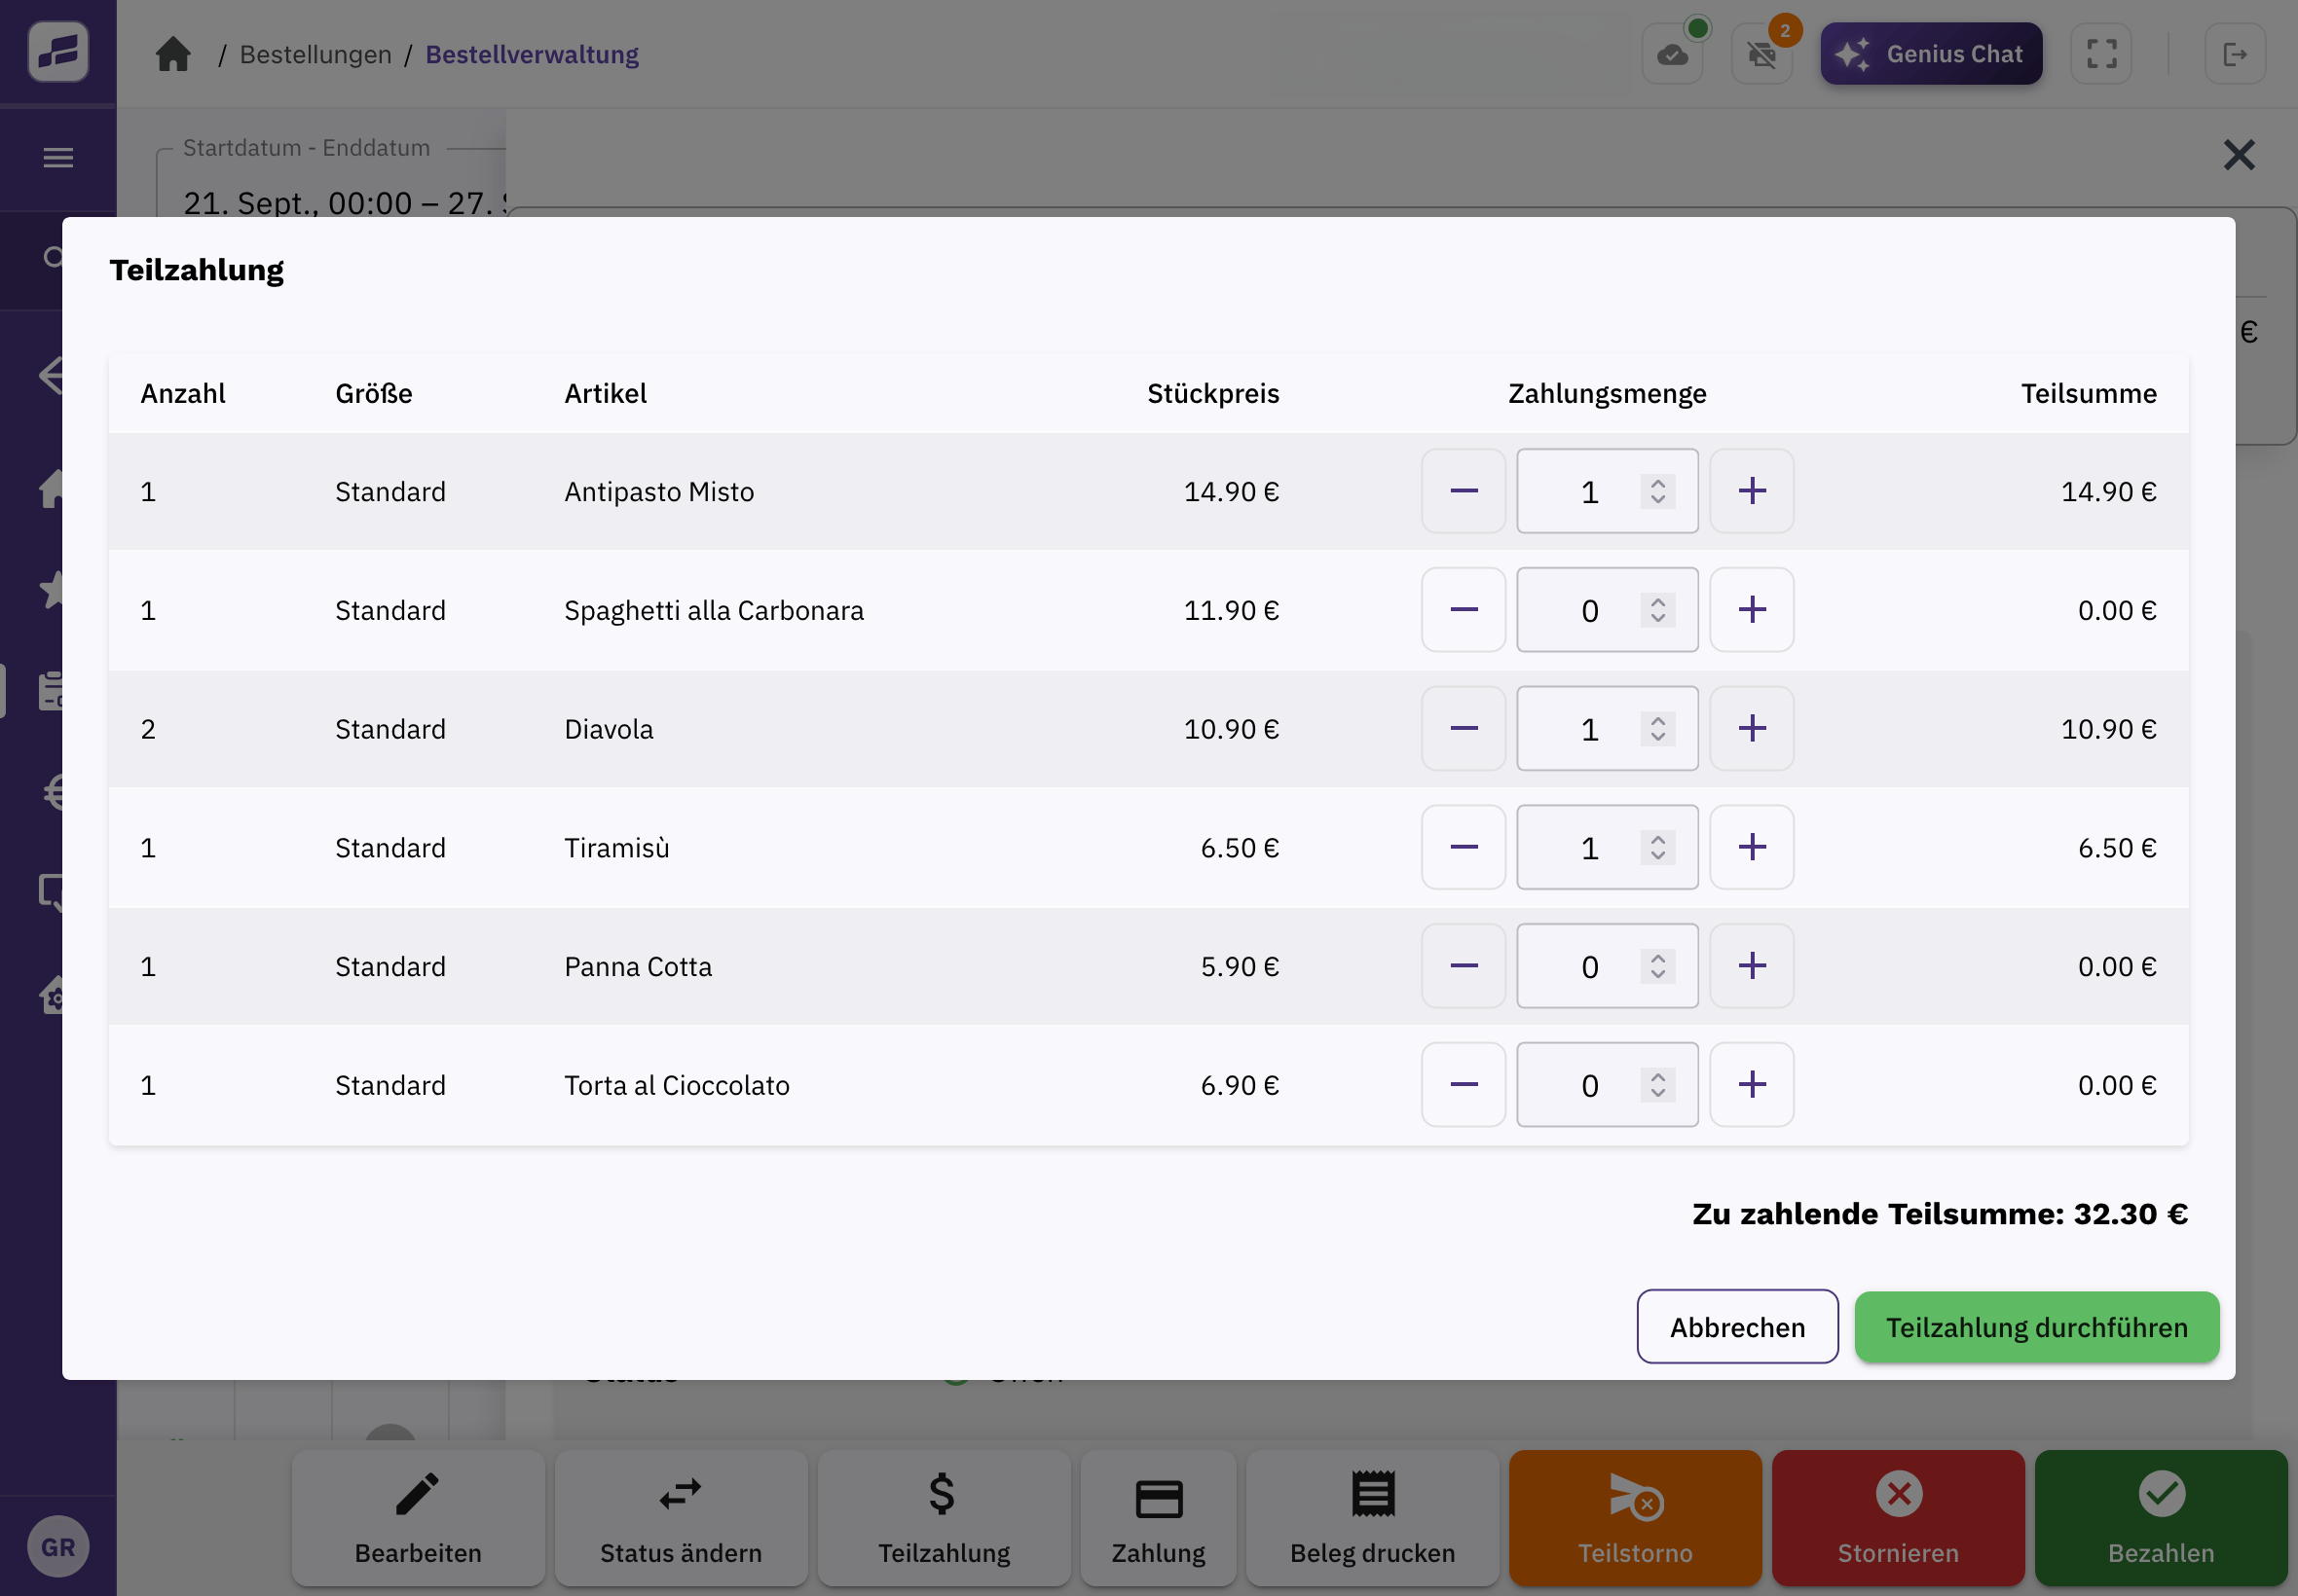Click the logout icon
This screenshot has height=1596, width=2298.
(2234, 54)
